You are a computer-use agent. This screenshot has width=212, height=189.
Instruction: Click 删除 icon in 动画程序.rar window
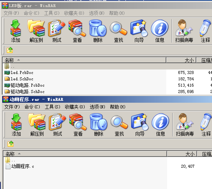pyautogui.click(x=99, y=125)
